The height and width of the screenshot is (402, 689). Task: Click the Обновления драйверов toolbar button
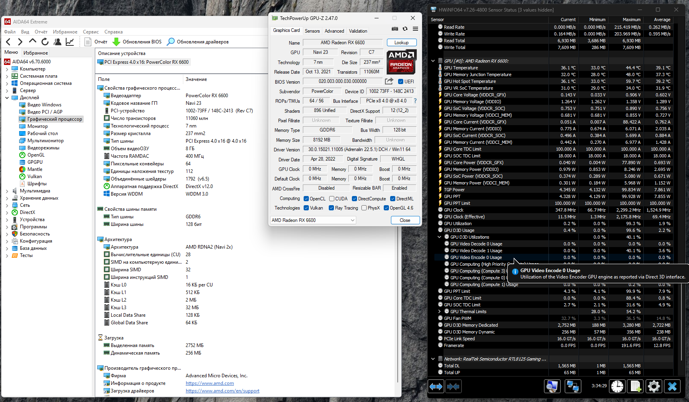[x=198, y=42]
